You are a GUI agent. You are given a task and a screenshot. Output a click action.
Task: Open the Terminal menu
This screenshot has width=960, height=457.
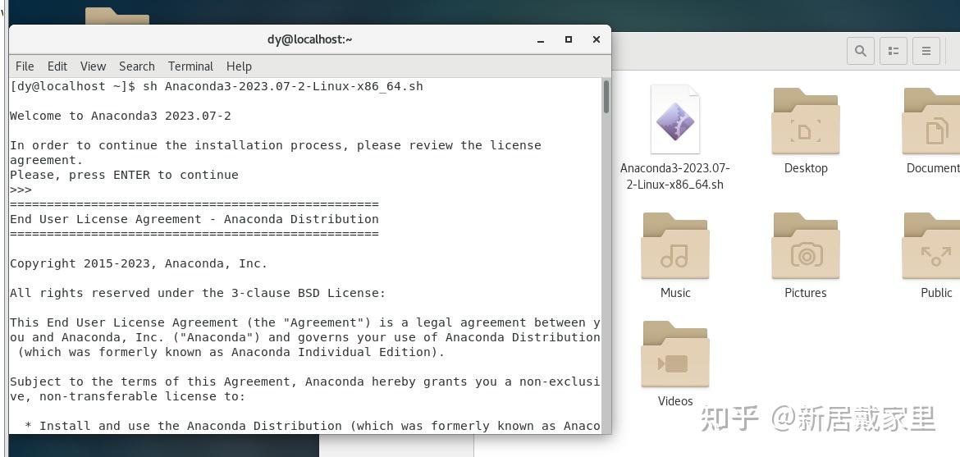pyautogui.click(x=190, y=66)
